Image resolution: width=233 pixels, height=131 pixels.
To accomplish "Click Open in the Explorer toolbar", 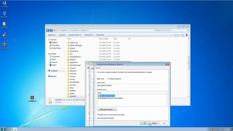I will pyautogui.click(x=62, y=35).
